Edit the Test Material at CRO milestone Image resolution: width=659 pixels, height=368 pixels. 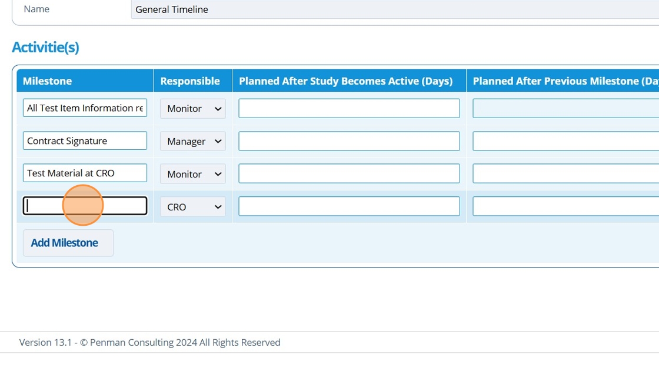(x=85, y=173)
